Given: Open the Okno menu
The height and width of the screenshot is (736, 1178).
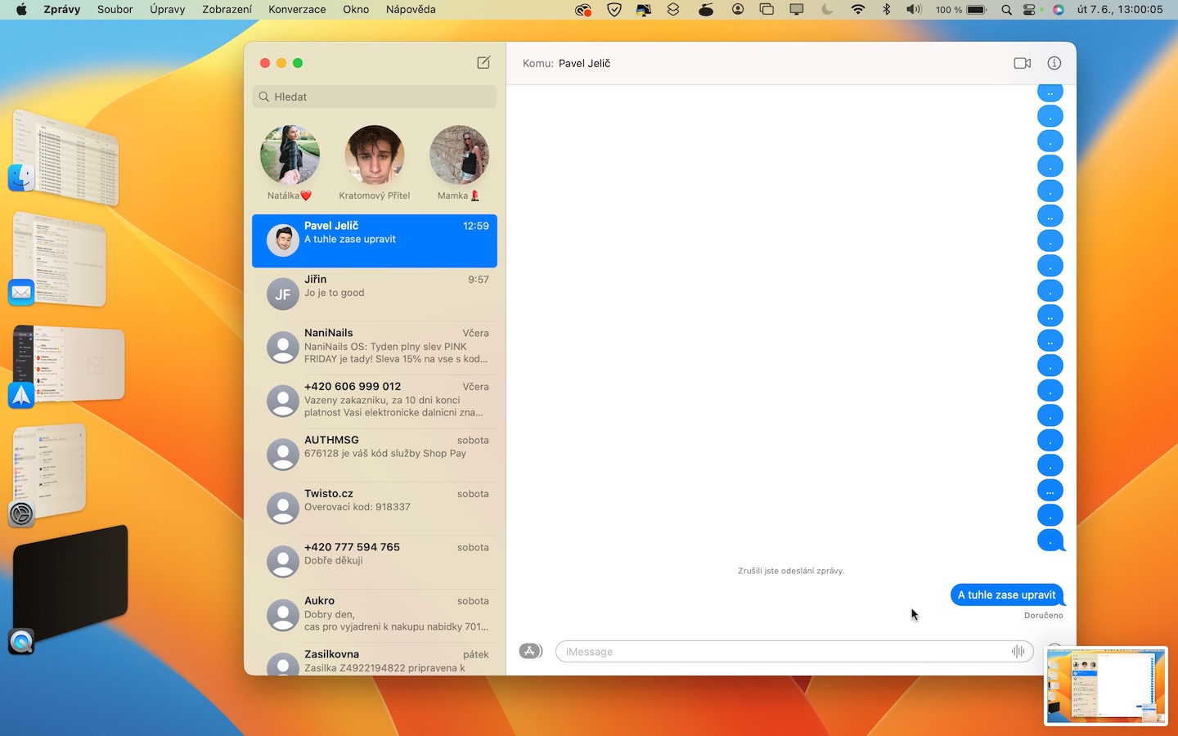Looking at the screenshot, I should tap(356, 10).
